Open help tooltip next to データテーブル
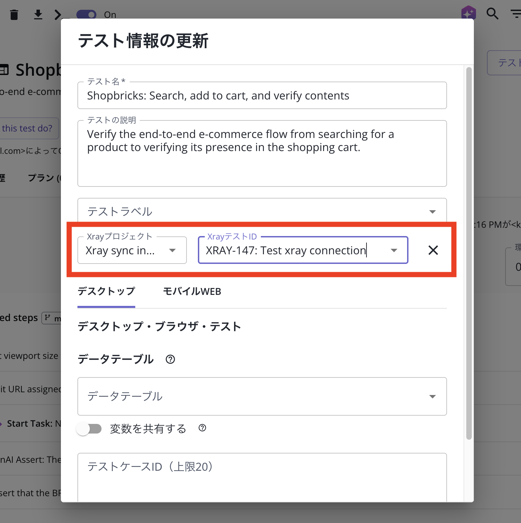This screenshot has width=521, height=523. click(x=170, y=359)
